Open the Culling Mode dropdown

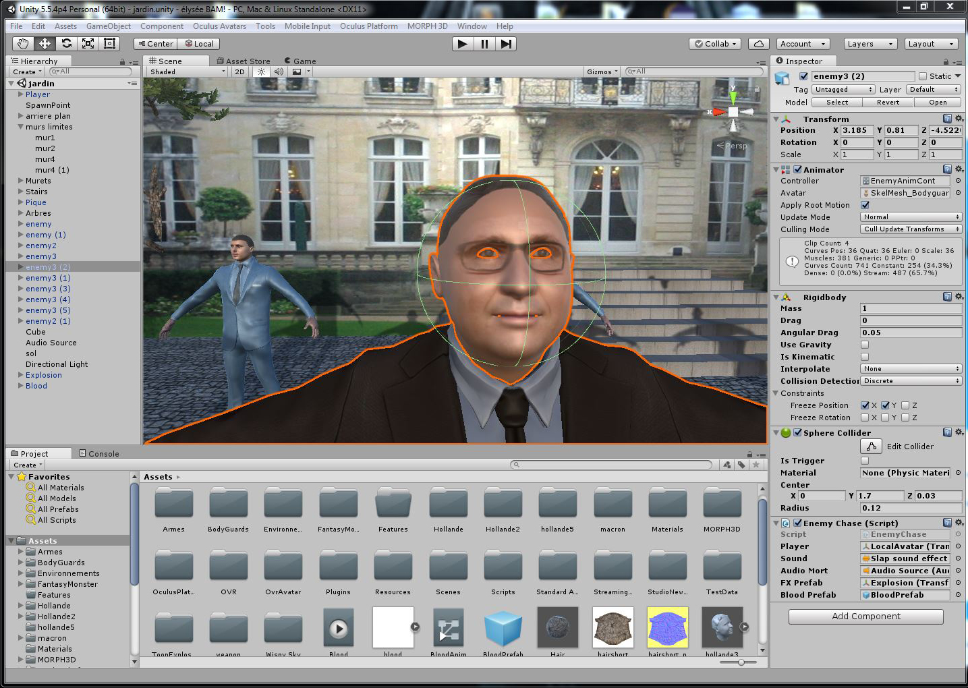pos(911,229)
